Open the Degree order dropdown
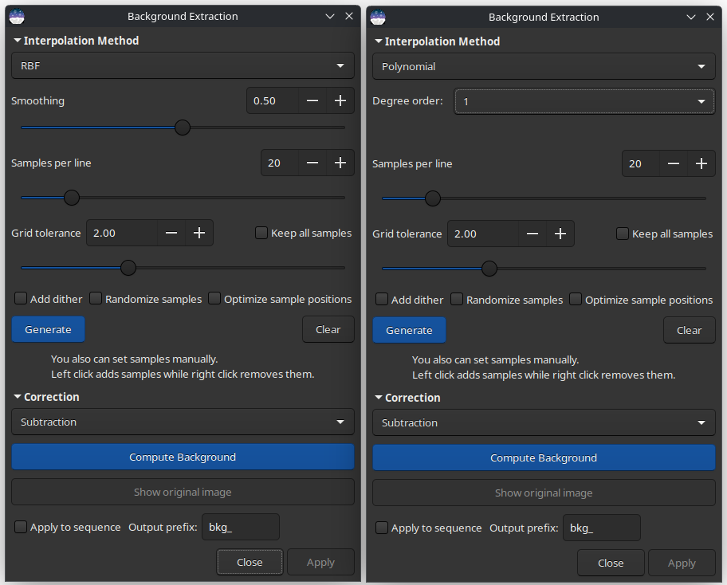727x585 pixels. tap(584, 101)
